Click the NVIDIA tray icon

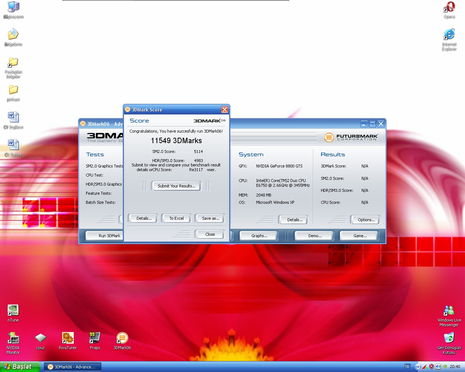pos(445,367)
